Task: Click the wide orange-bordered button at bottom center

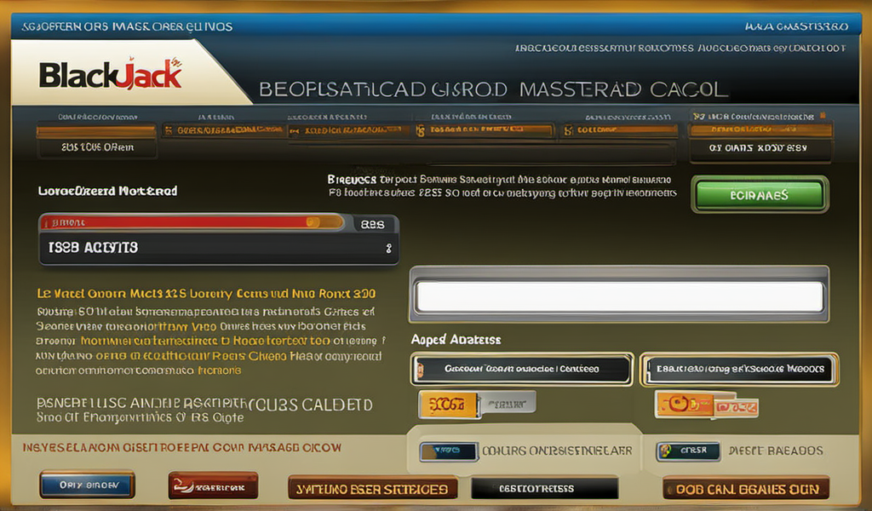Action: (x=373, y=488)
